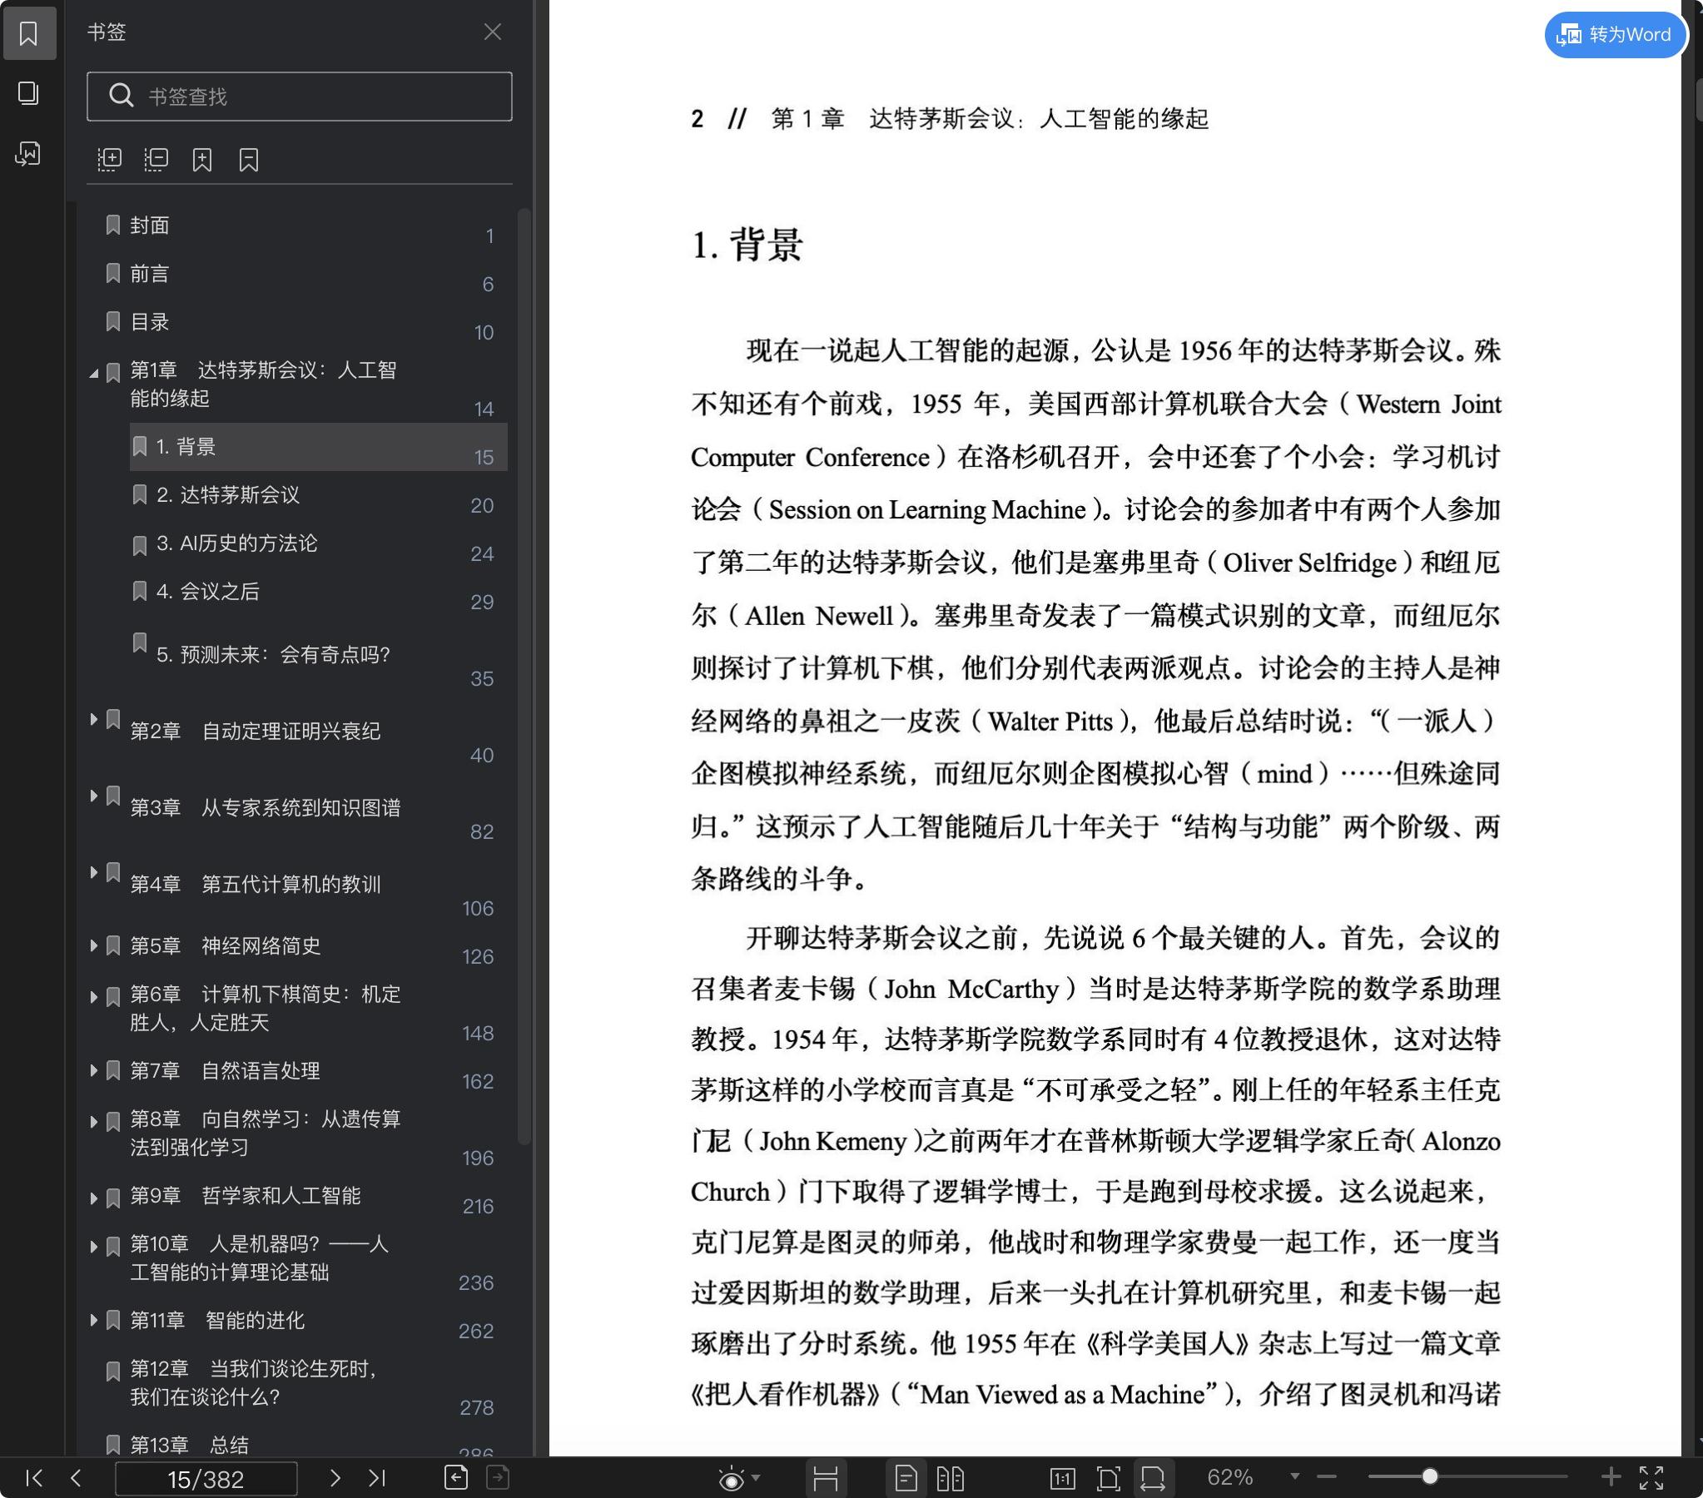
Task: Click the bookmark panel vertical scrollbar
Action: coord(524,675)
